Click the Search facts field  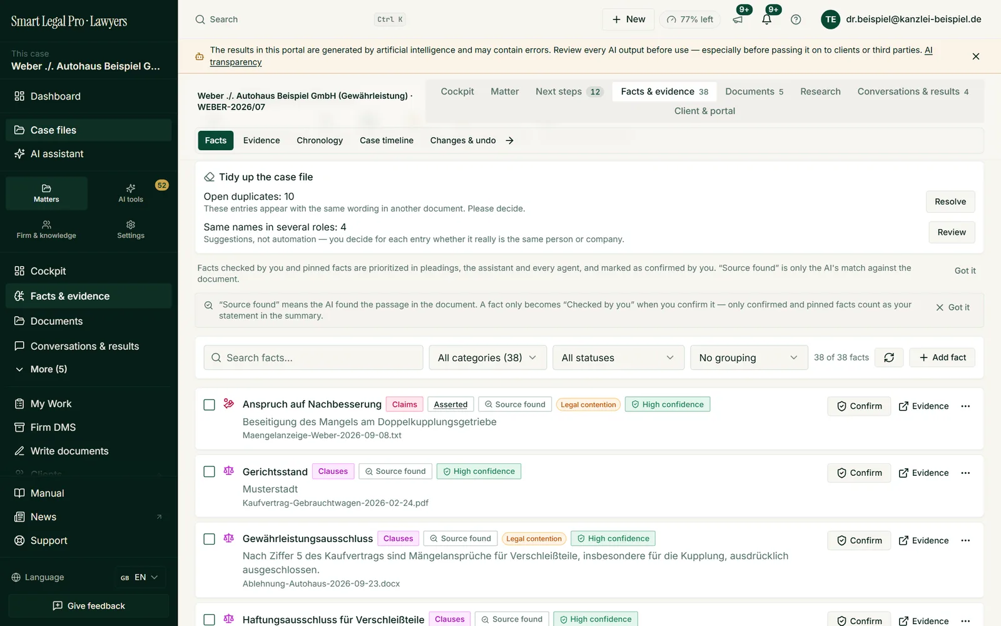(313, 357)
